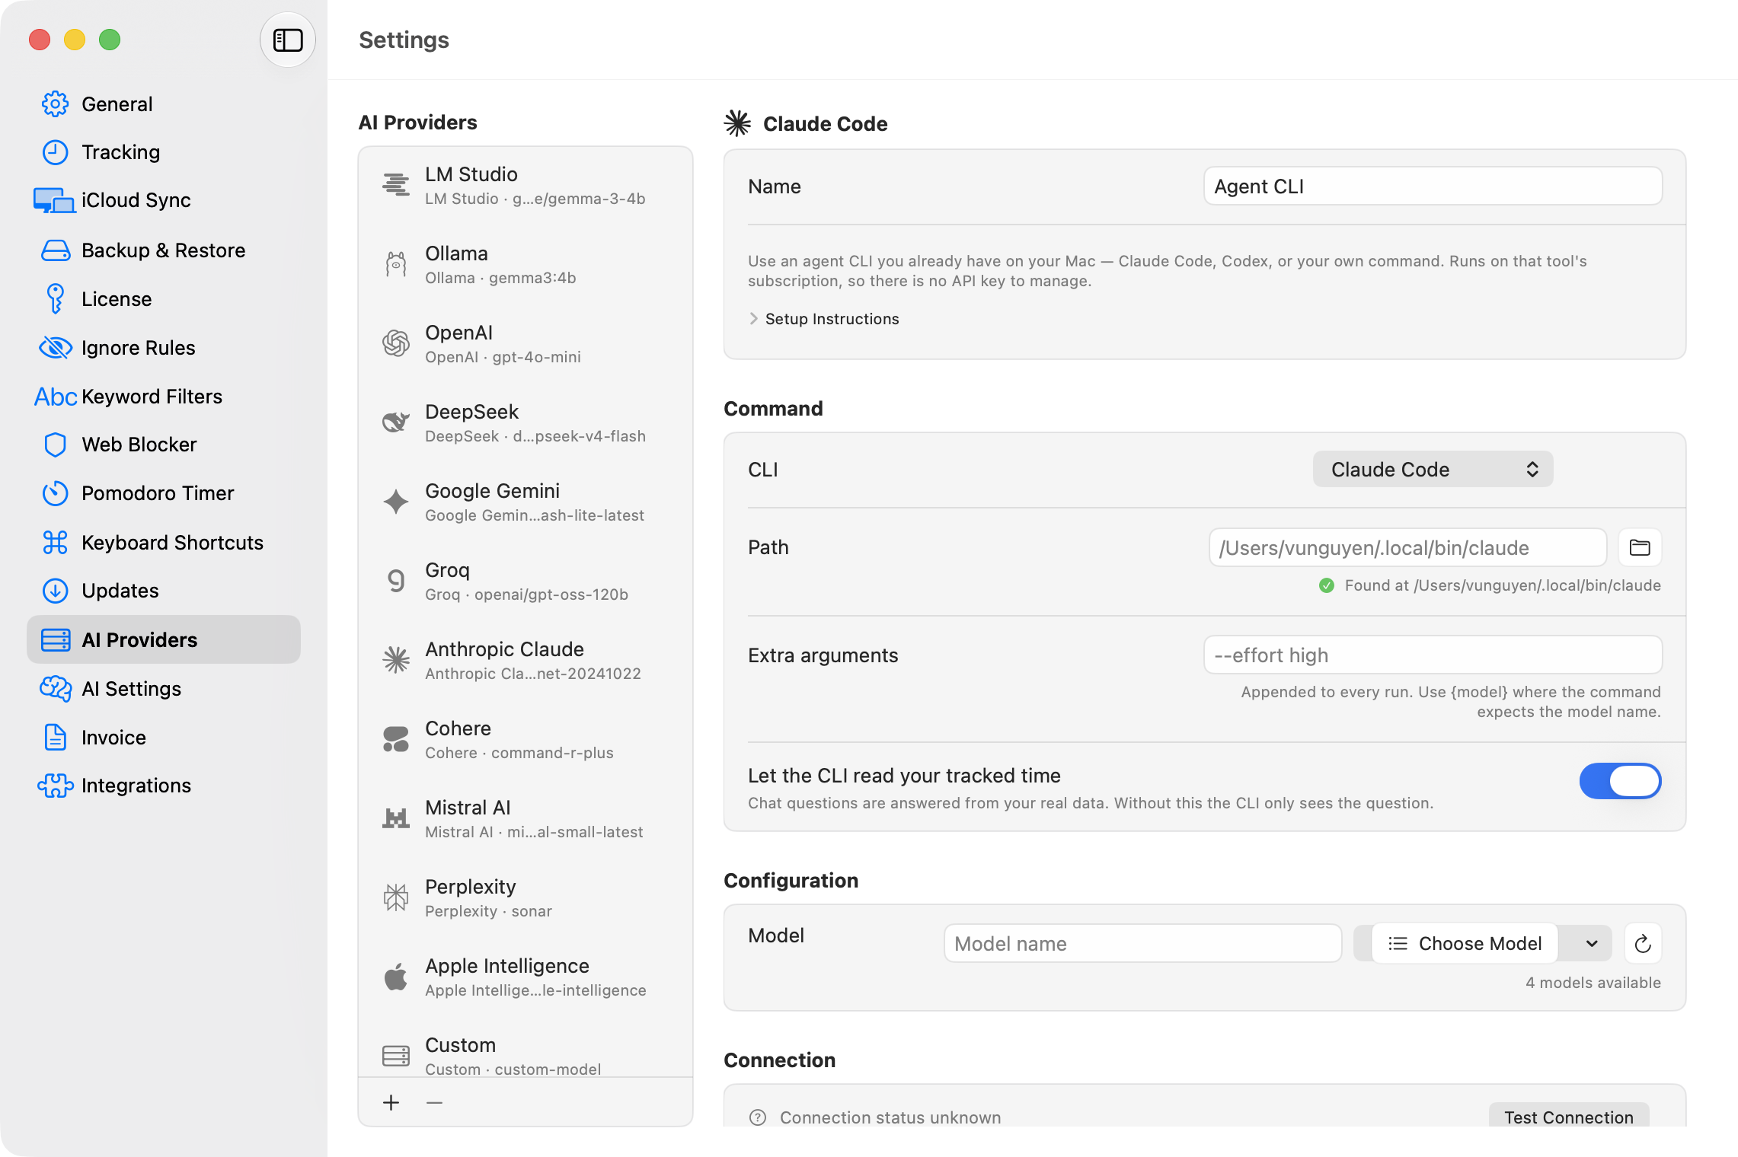This screenshot has height=1157, width=1738.
Task: Select Tracking in the sidebar
Action: (164, 152)
